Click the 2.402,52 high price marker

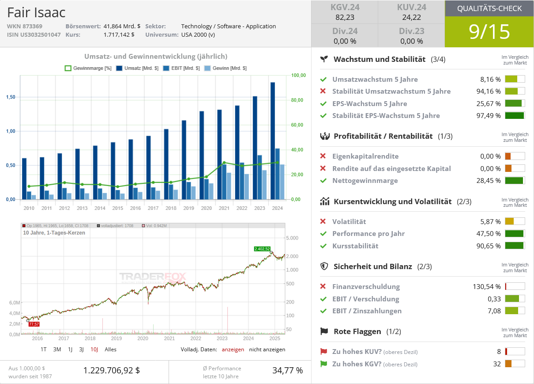pyautogui.click(x=262, y=249)
